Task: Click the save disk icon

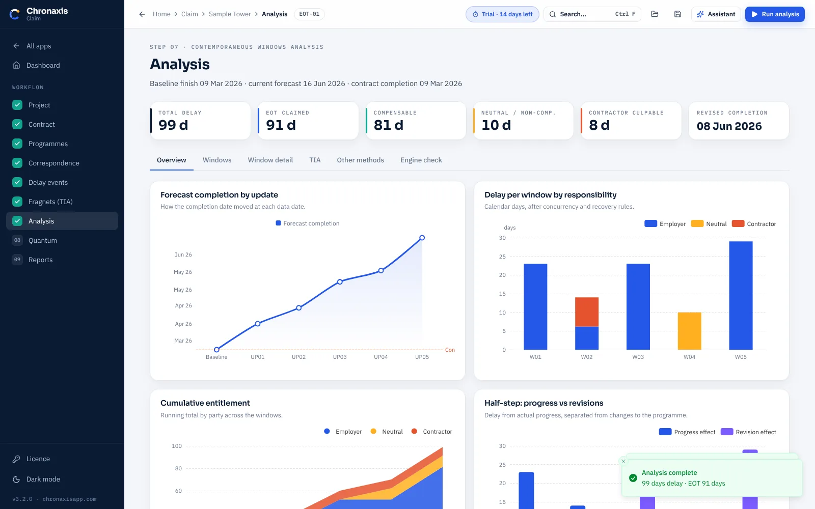Action: [x=677, y=14]
